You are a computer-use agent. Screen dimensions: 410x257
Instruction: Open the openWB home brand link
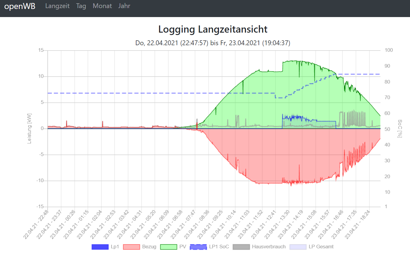pos(20,6)
